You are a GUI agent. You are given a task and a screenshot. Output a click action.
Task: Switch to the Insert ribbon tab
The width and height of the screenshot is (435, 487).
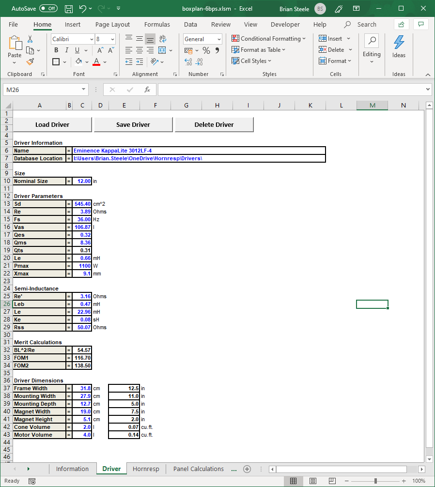tap(72, 25)
